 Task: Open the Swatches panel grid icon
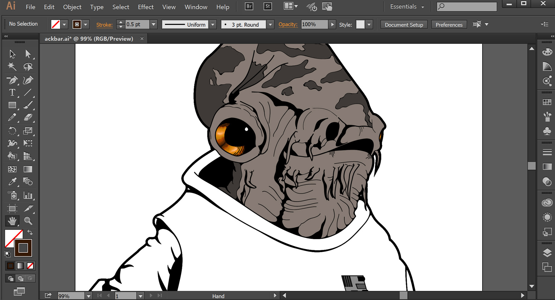(547, 102)
